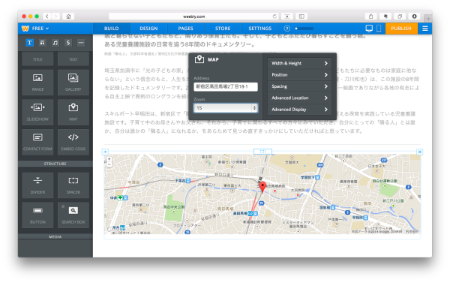The width and height of the screenshot is (450, 283).
Task: Select the commerce dollar category icon
Action: 68,43
